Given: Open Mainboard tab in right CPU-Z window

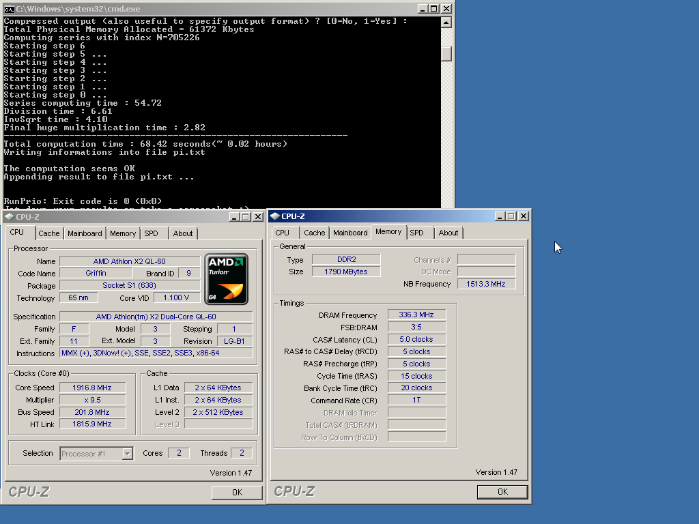Looking at the screenshot, I should pos(350,233).
